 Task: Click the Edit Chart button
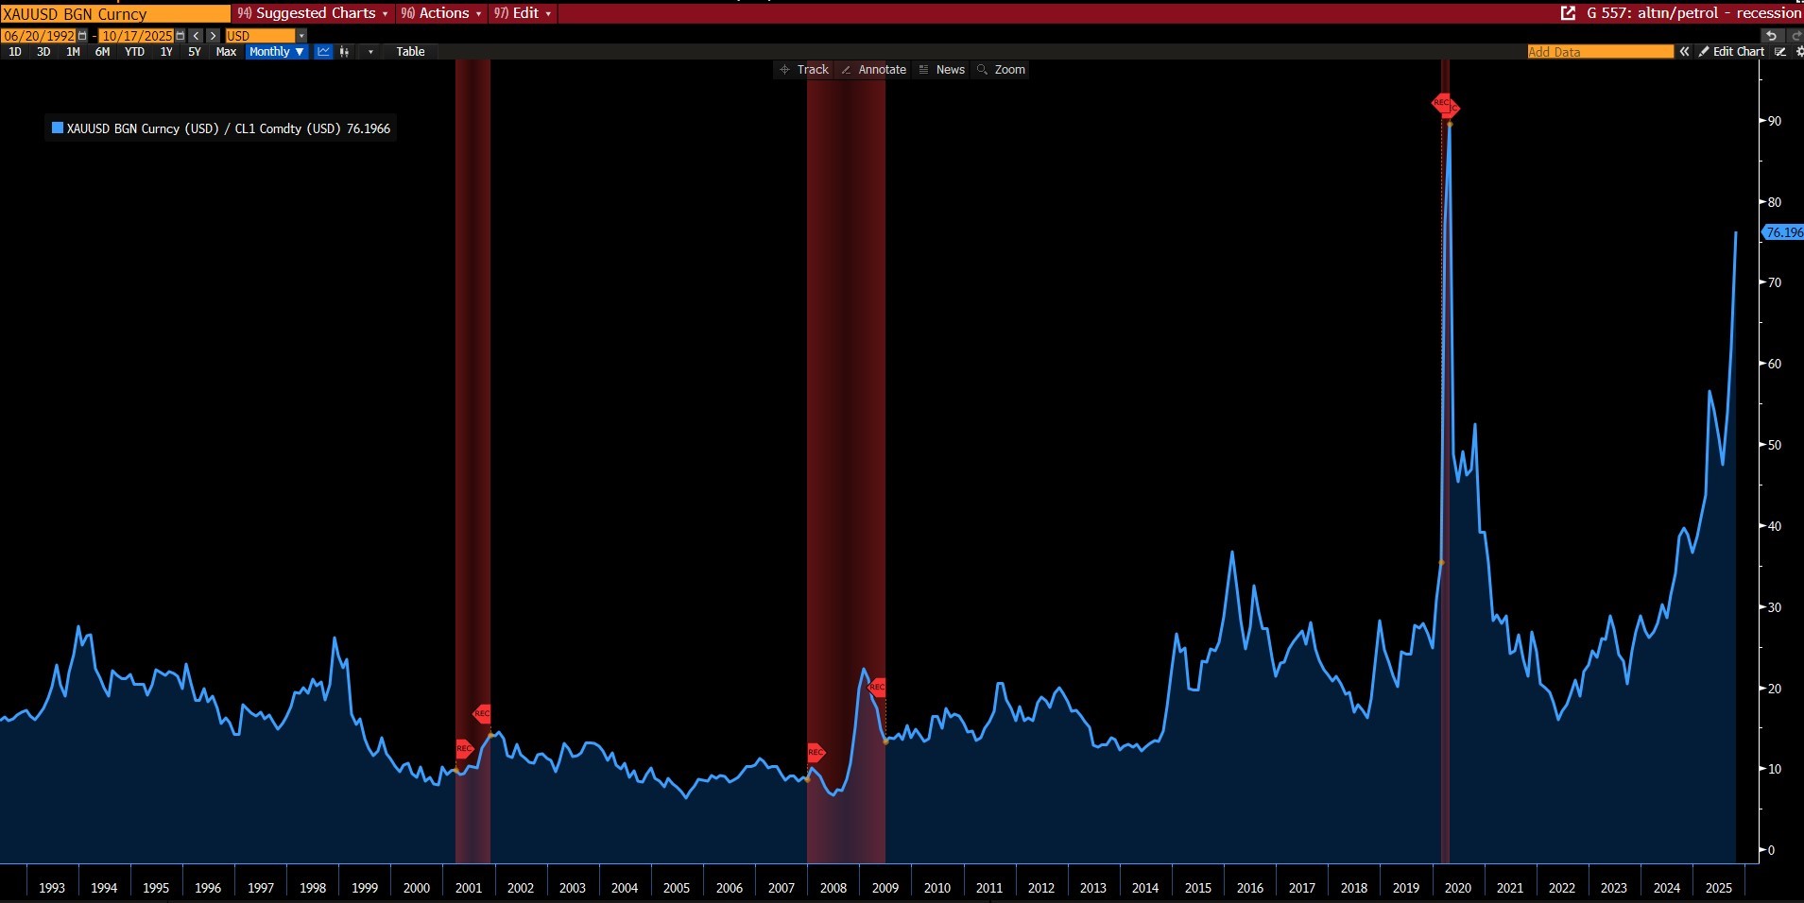pos(1731,52)
